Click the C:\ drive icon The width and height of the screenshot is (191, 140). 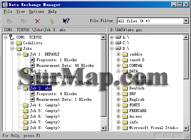[118, 43]
